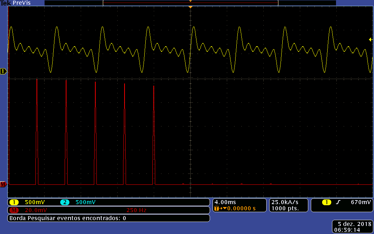Select the 4.00ms timebase readout
This screenshot has width=374, height=234.
(225, 202)
